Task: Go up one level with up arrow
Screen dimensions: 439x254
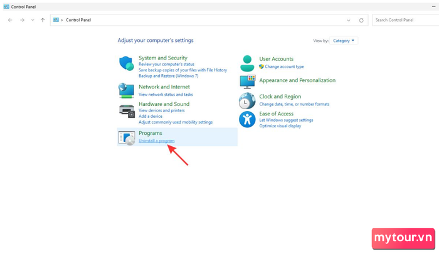Action: click(43, 20)
